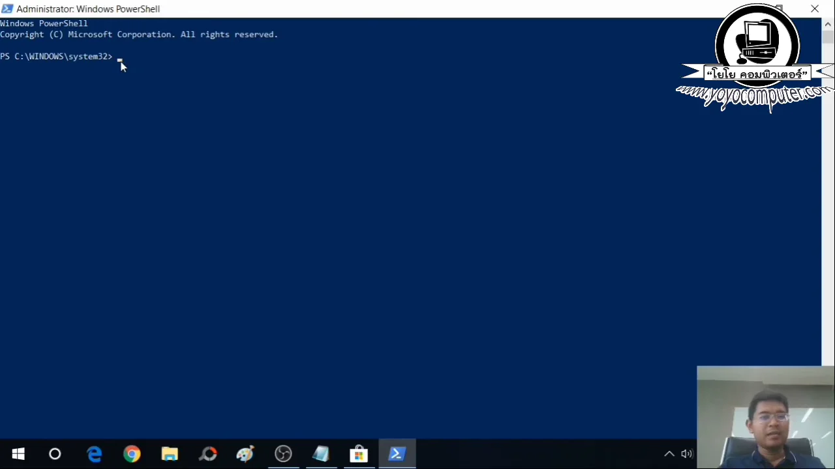The width and height of the screenshot is (835, 469).
Task: Place cursor at the PS command prompt
Action: click(x=121, y=56)
